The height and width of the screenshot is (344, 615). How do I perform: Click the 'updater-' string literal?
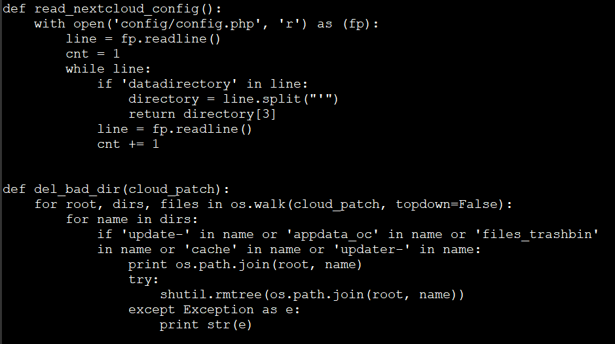[x=372, y=250]
